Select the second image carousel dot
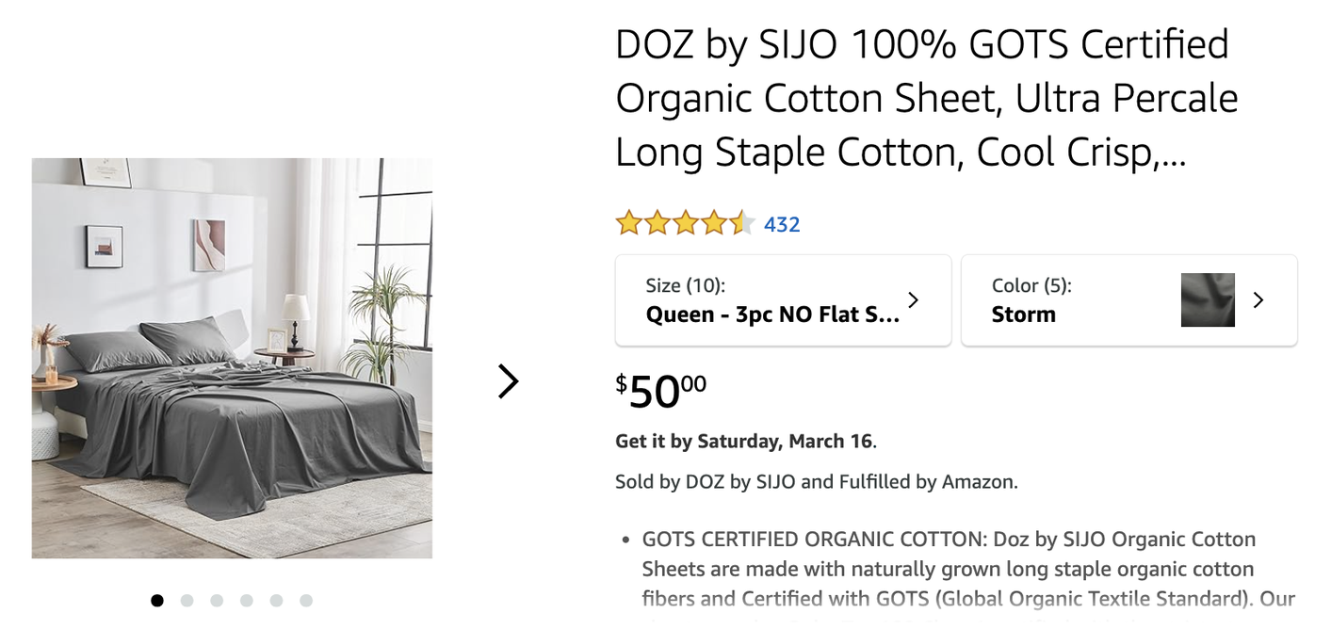The height and width of the screenshot is (629, 1331). tap(187, 600)
